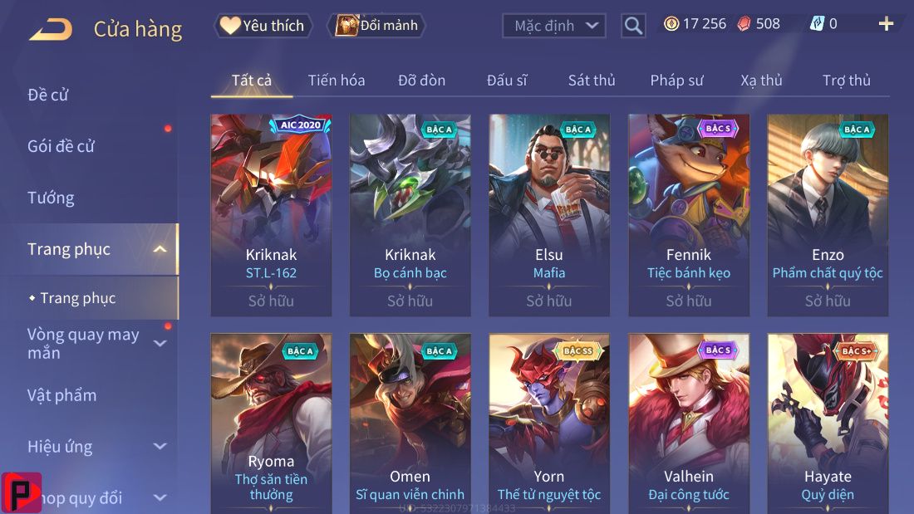914x514 pixels.
Task: Open the search magnifier icon
Action: [x=633, y=26]
